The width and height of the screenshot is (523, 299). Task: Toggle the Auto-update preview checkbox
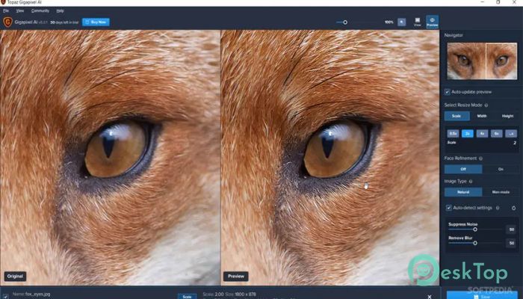(448, 91)
